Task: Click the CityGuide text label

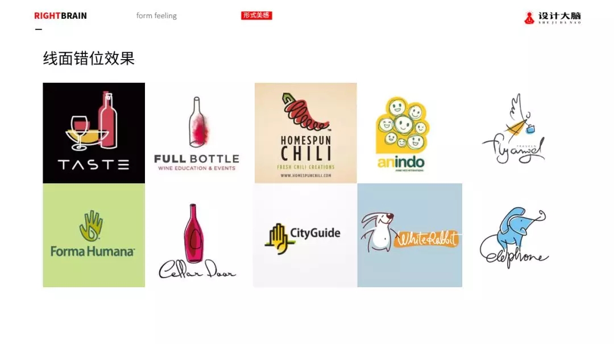Action: tap(315, 233)
